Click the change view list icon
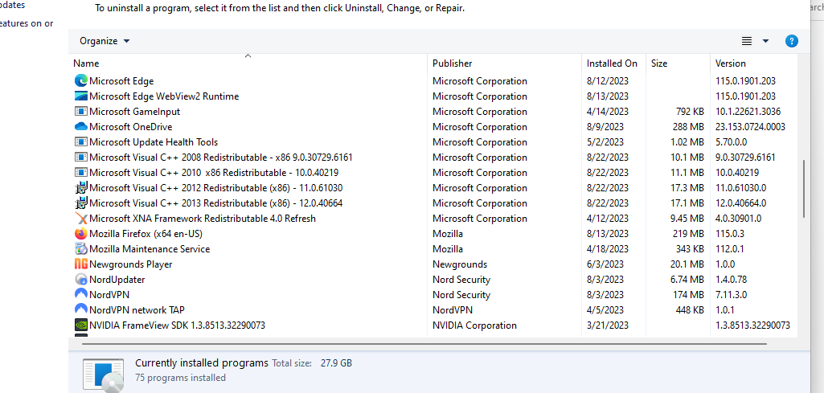Viewport: 824px width, 393px height. click(x=746, y=41)
